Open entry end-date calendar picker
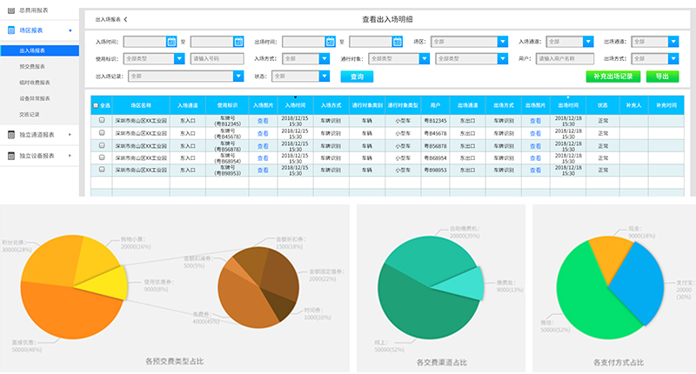This screenshot has height=374, width=696. (238, 41)
